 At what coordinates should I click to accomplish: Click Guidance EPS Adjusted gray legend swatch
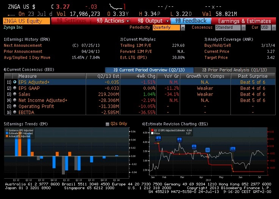click(7, 130)
